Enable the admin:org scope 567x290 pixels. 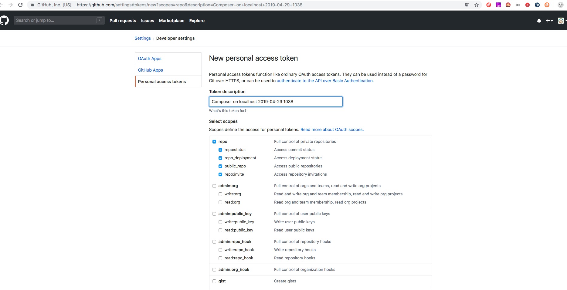point(214,186)
